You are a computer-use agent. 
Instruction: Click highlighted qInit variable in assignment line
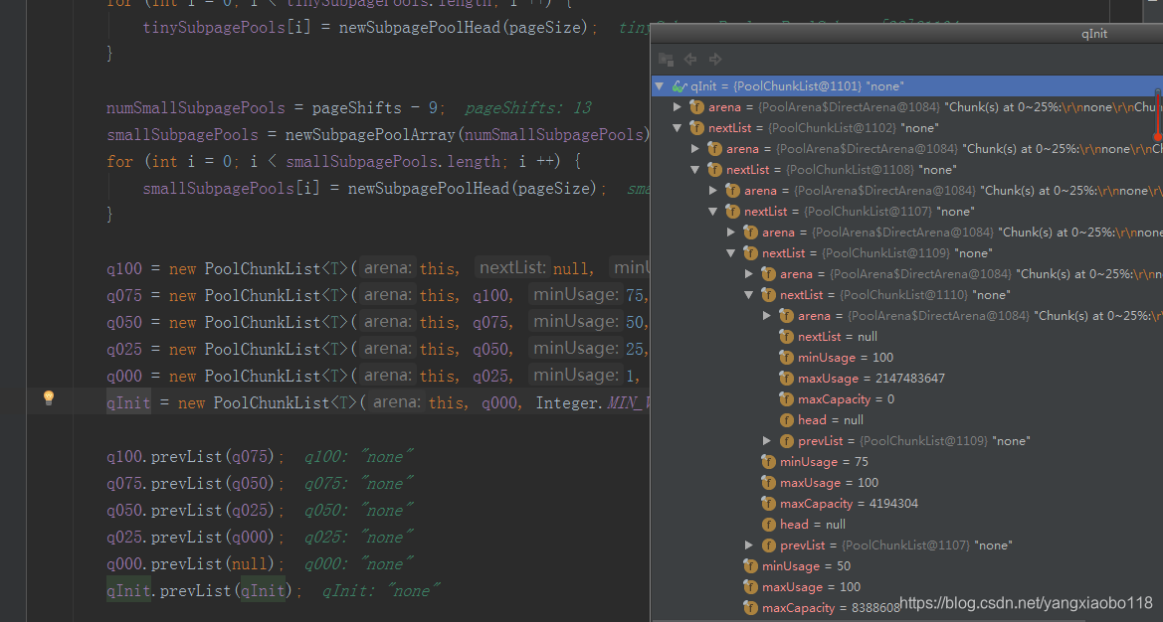[x=128, y=402]
